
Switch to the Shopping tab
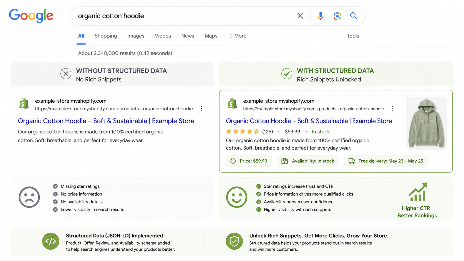106,36
